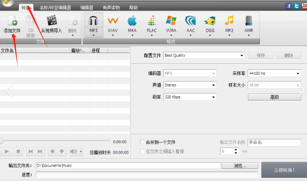307x181 pixels.
Task: Select WAV output format
Action: (113, 20)
